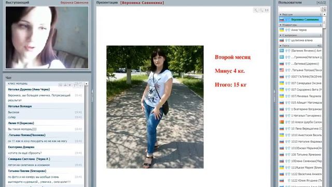This screenshot has width=332, height=187.
Task: Click chat message 'летом на салатиках в основном'
Action: 29,165
